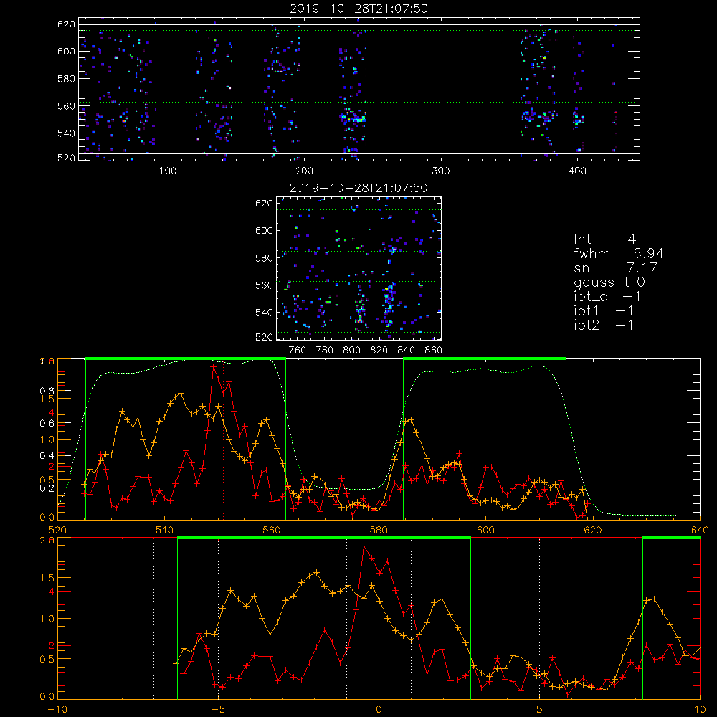Click white y-axis label 0.4 on profile plot
Screen dimensions: 717x717
(47, 455)
